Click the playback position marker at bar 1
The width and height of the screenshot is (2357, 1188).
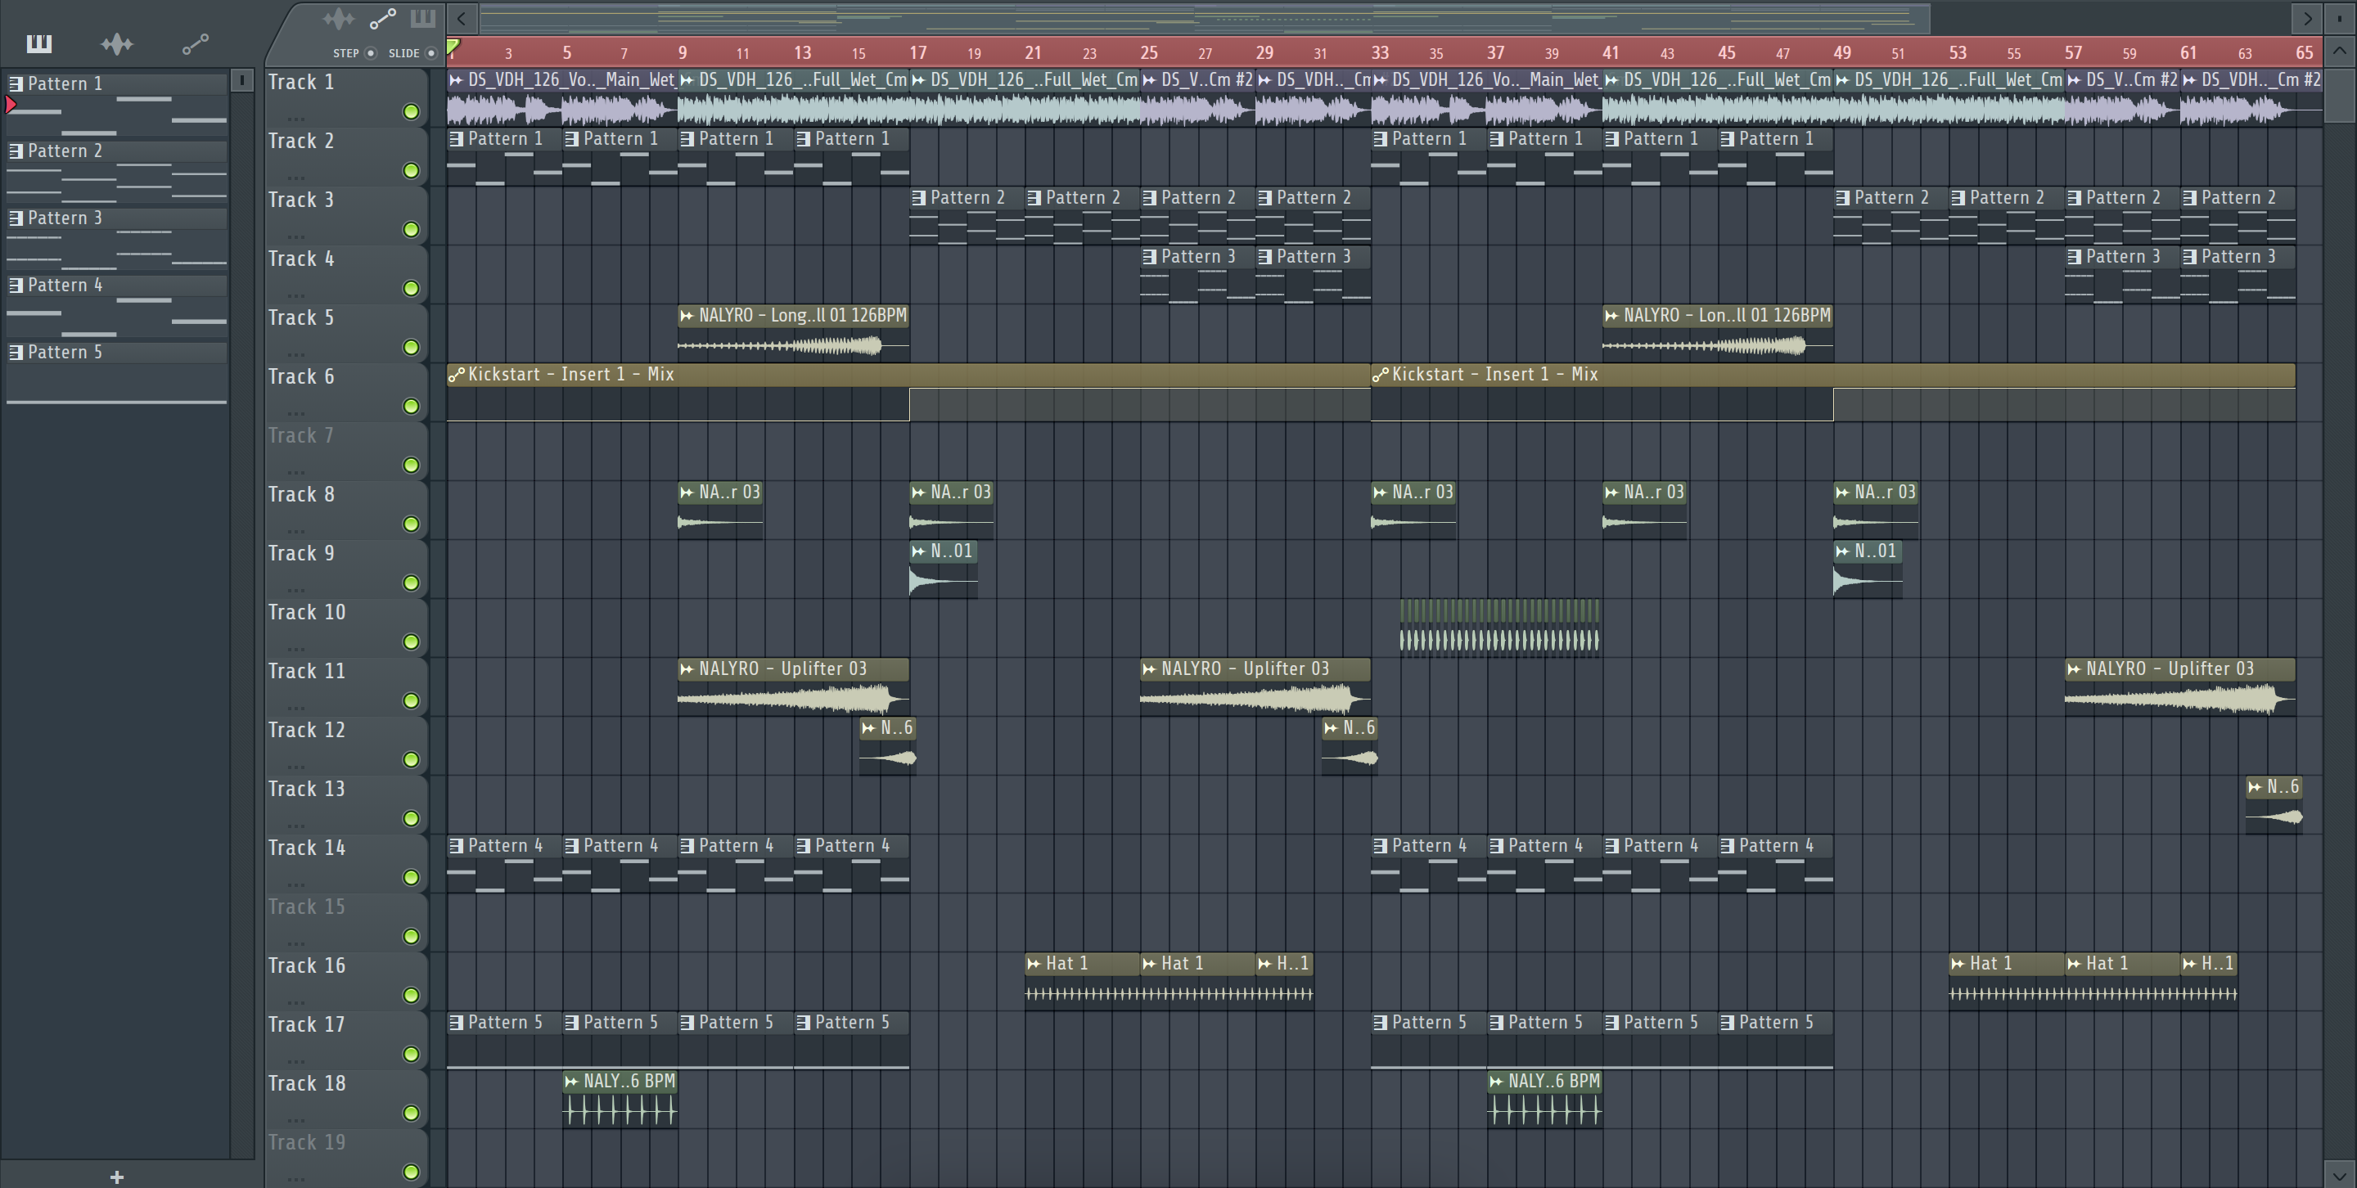click(453, 47)
